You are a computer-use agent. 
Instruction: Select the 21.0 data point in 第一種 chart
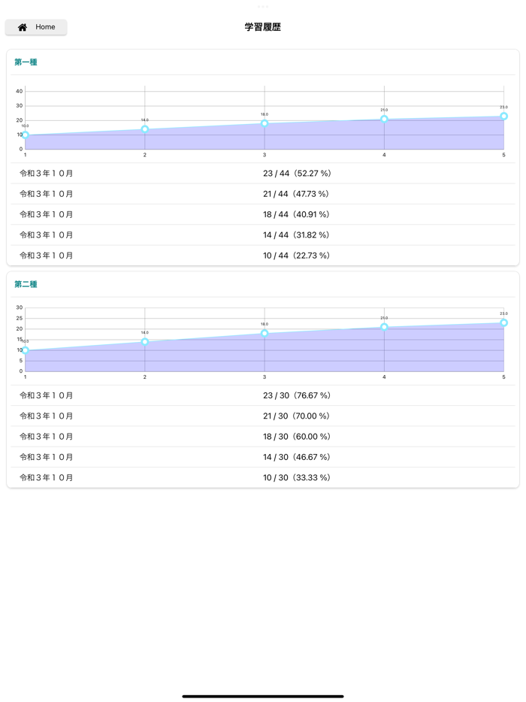coord(384,119)
